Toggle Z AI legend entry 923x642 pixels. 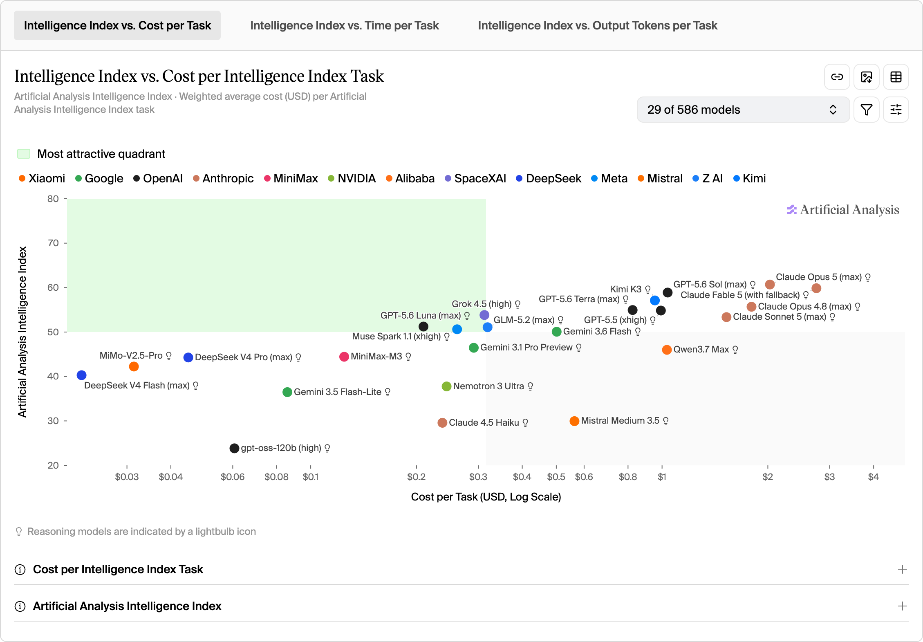(x=708, y=178)
